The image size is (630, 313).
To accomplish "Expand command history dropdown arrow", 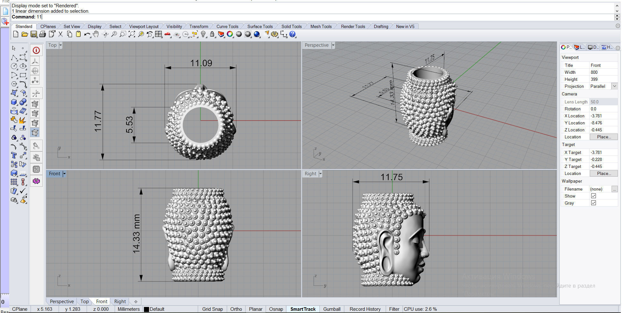I will pos(617,19).
